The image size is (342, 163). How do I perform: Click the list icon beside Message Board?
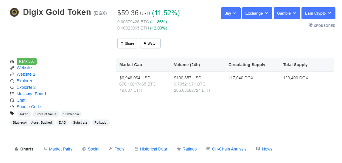pyautogui.click(x=12, y=94)
